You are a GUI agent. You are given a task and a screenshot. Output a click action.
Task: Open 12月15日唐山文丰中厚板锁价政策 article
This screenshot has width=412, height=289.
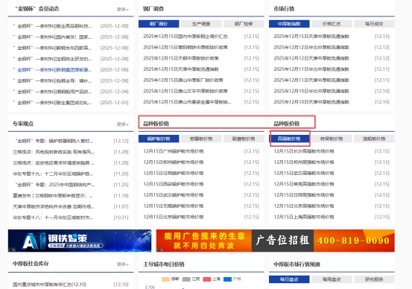[x=186, y=91]
